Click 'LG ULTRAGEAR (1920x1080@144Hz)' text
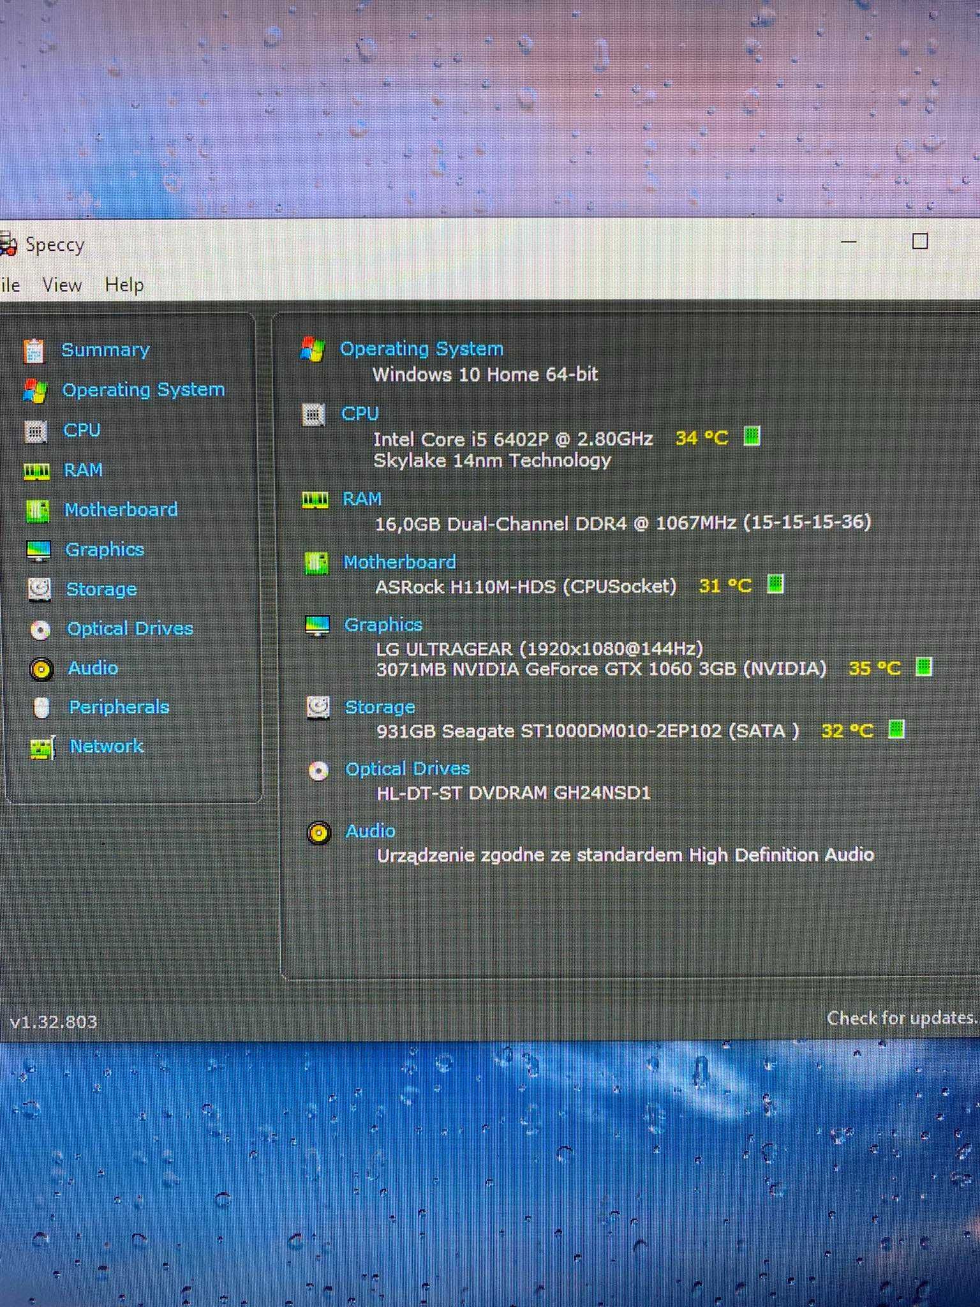The image size is (980, 1307). [539, 649]
